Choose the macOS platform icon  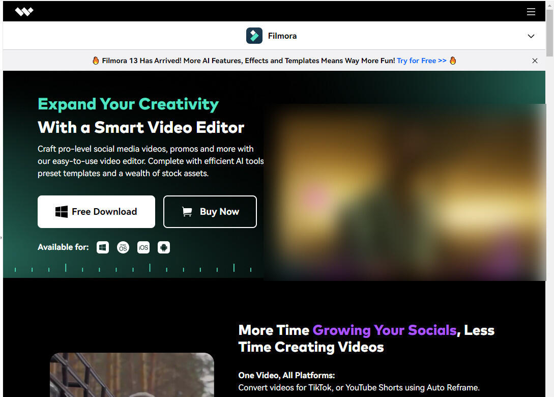pos(123,247)
